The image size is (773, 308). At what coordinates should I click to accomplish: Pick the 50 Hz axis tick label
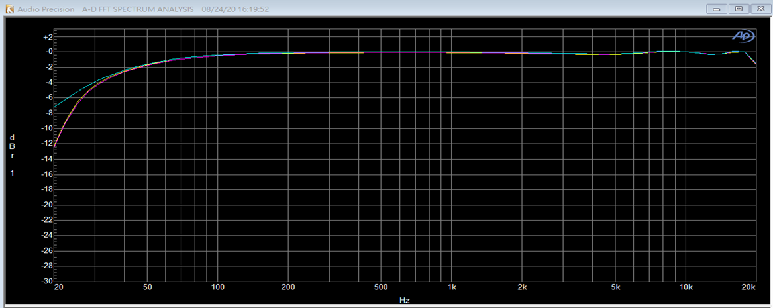point(148,288)
